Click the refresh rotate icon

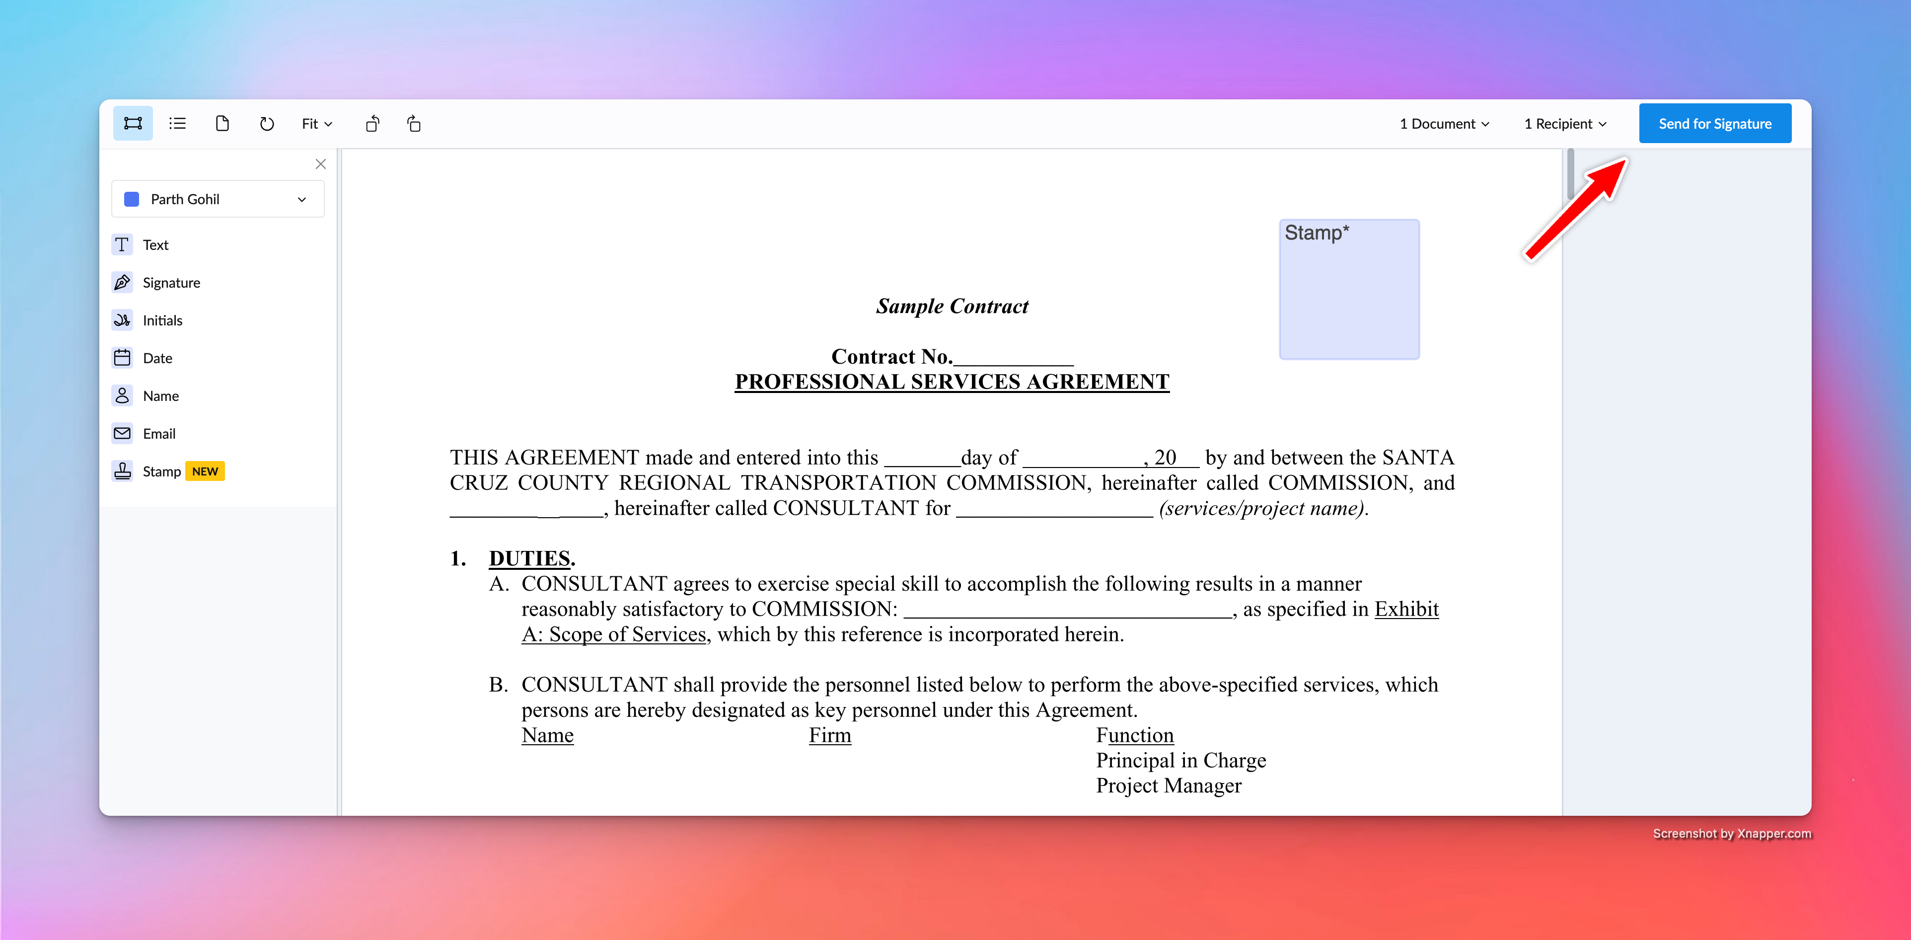[x=267, y=123]
